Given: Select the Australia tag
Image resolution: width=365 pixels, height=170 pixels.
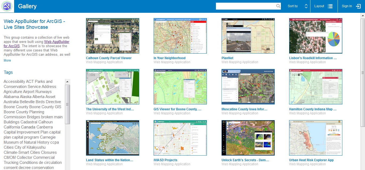Looking at the screenshot, I should pos(11,102).
